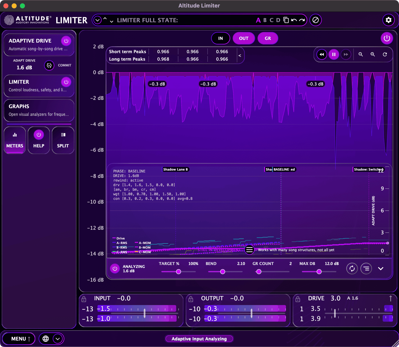Viewport: 399px width, 347px height.
Task: Reset the graph view refresh icon
Action: pos(385,54)
